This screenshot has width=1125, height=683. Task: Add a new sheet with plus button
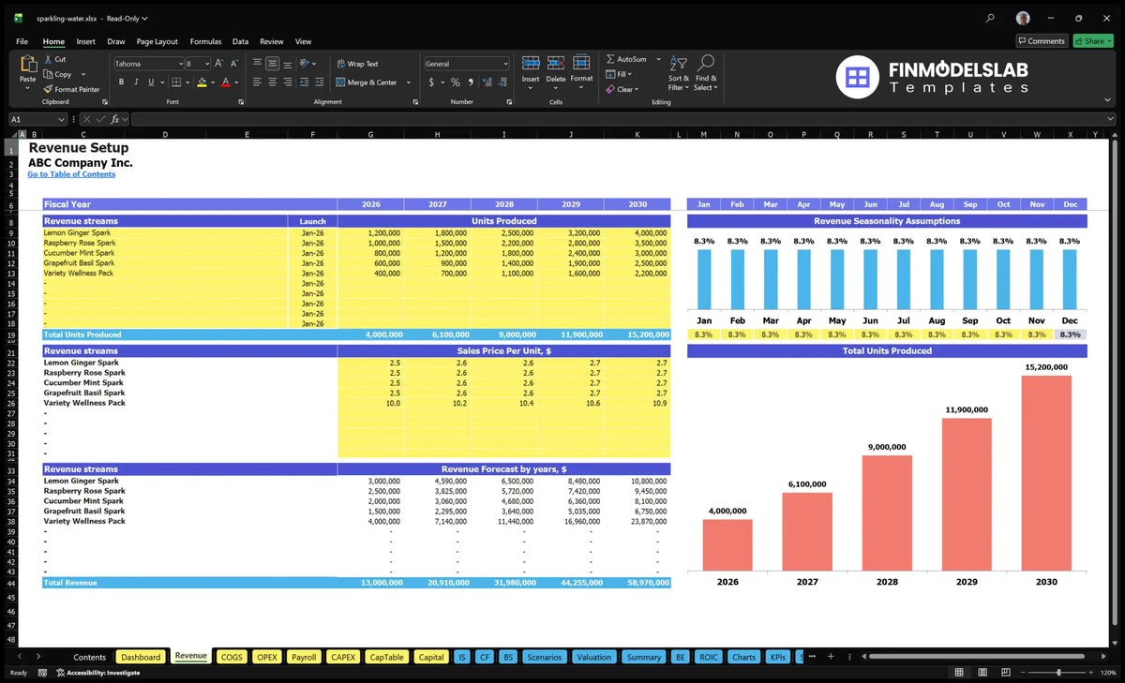tap(830, 657)
